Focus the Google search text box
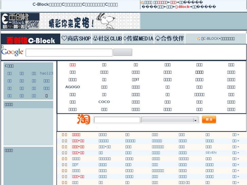 (69, 53)
